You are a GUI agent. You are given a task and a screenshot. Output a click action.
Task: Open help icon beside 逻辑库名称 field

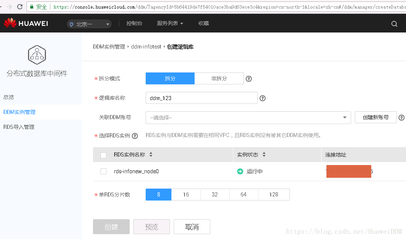point(263,98)
